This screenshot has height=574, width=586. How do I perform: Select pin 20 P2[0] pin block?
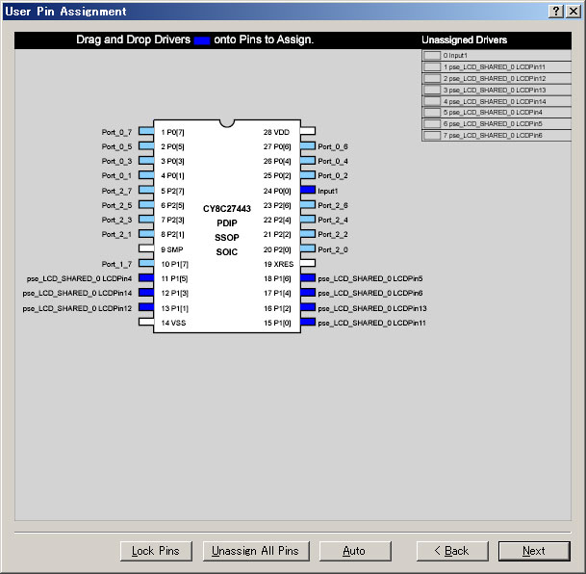(x=308, y=248)
